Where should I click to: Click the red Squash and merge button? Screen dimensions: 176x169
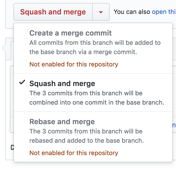click(53, 12)
